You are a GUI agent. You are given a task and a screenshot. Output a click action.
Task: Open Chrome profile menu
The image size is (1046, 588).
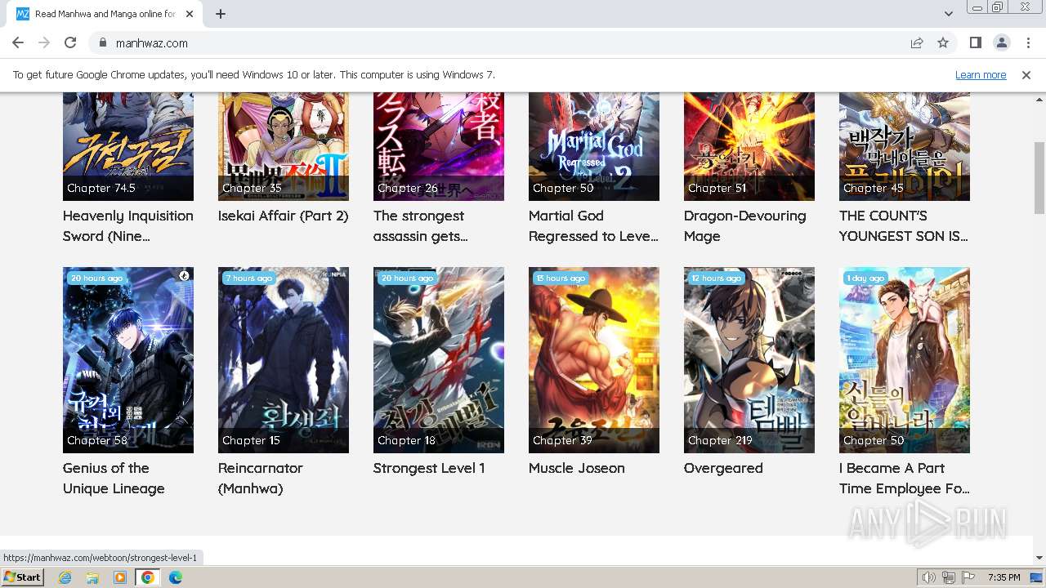pos(1001,42)
